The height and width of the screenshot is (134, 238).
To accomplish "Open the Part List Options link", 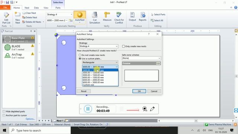I will point(30,119).
